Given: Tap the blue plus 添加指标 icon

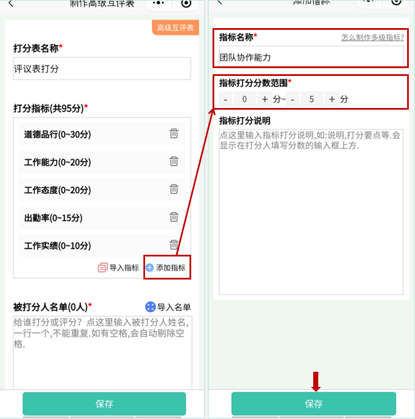Looking at the screenshot, I should click(x=150, y=268).
